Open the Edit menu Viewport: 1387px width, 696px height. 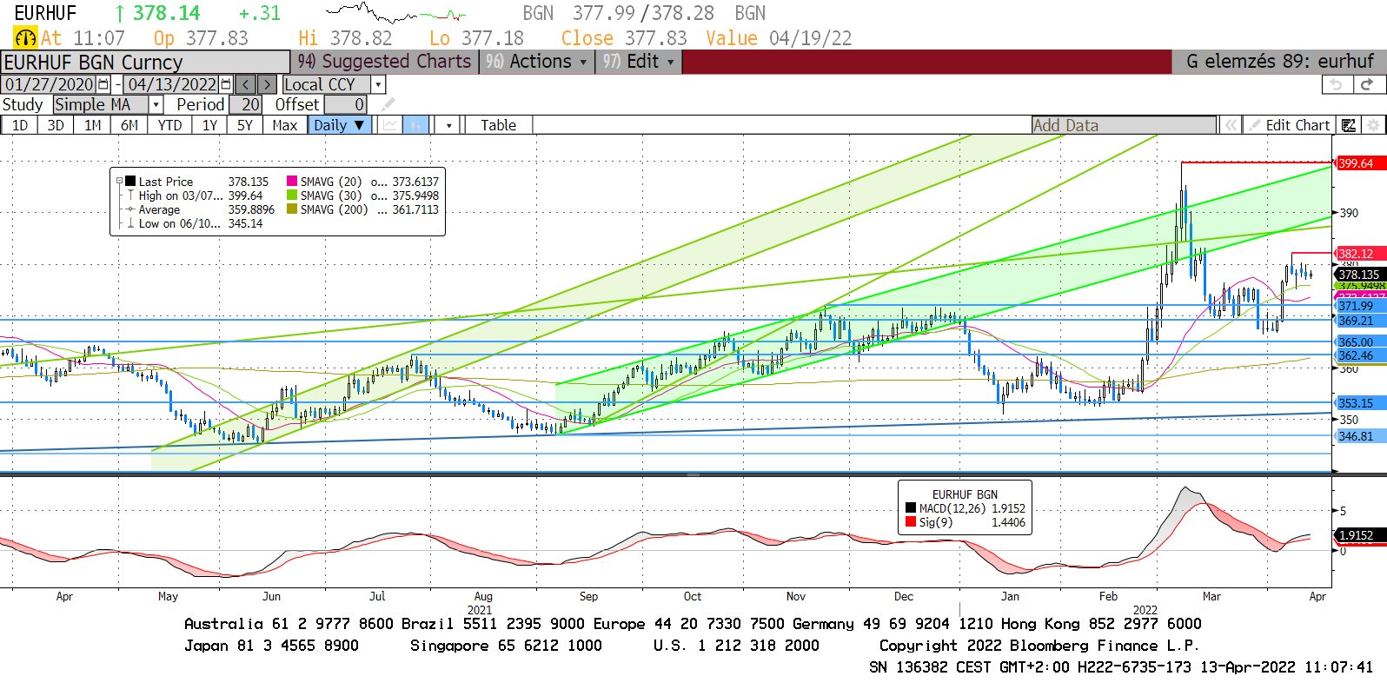[639, 62]
